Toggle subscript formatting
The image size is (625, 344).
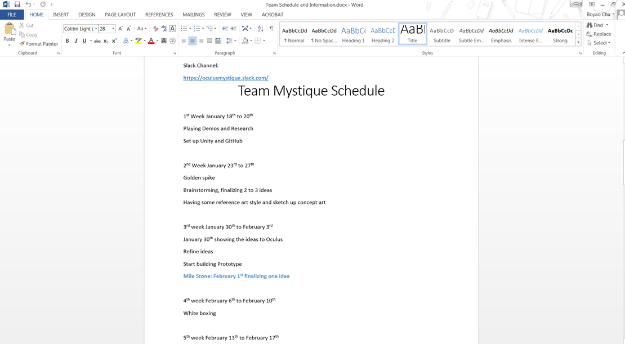pos(106,41)
